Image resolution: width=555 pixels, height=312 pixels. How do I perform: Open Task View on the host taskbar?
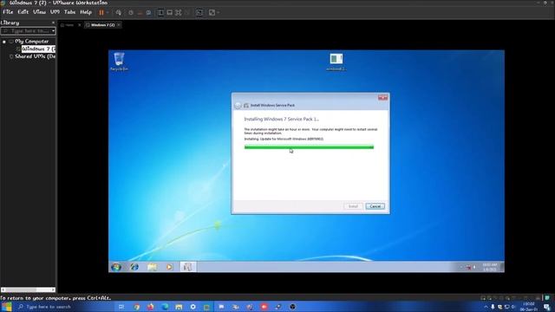coord(121,307)
